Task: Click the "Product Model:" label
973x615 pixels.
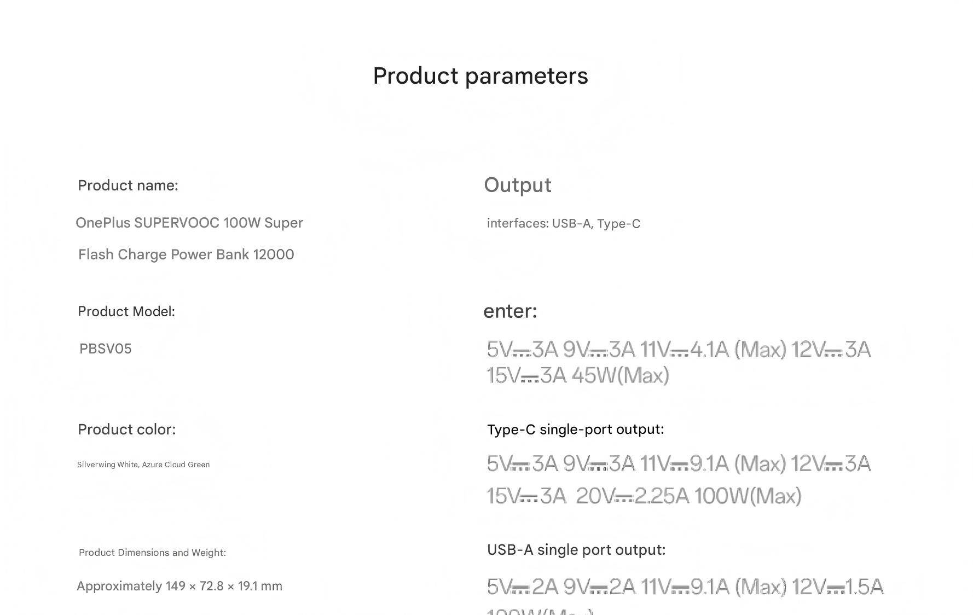Action: pos(126,311)
